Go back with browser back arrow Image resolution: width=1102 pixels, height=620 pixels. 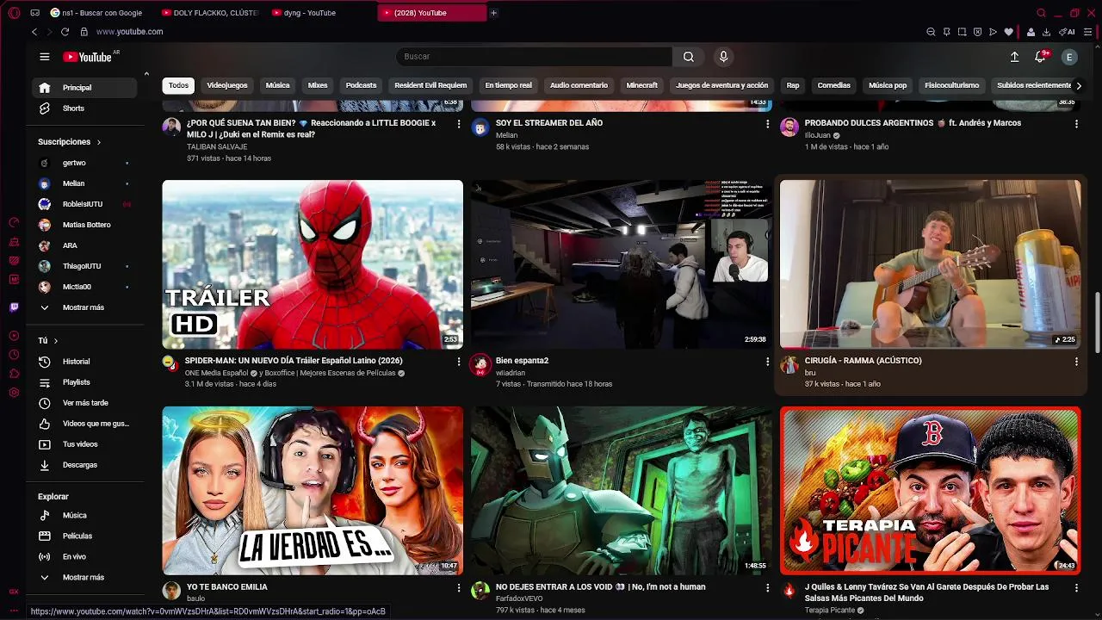tap(34, 32)
